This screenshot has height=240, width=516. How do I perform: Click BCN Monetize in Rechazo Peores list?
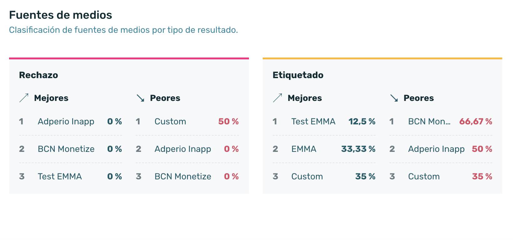point(183,177)
